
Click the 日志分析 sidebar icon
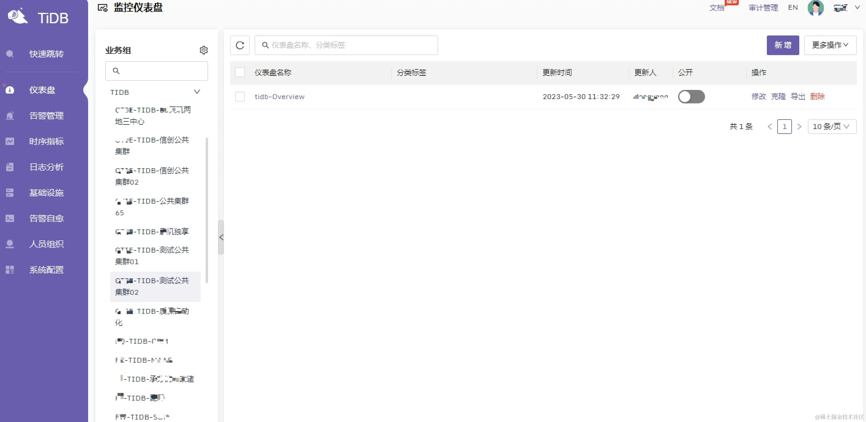pyautogui.click(x=10, y=167)
